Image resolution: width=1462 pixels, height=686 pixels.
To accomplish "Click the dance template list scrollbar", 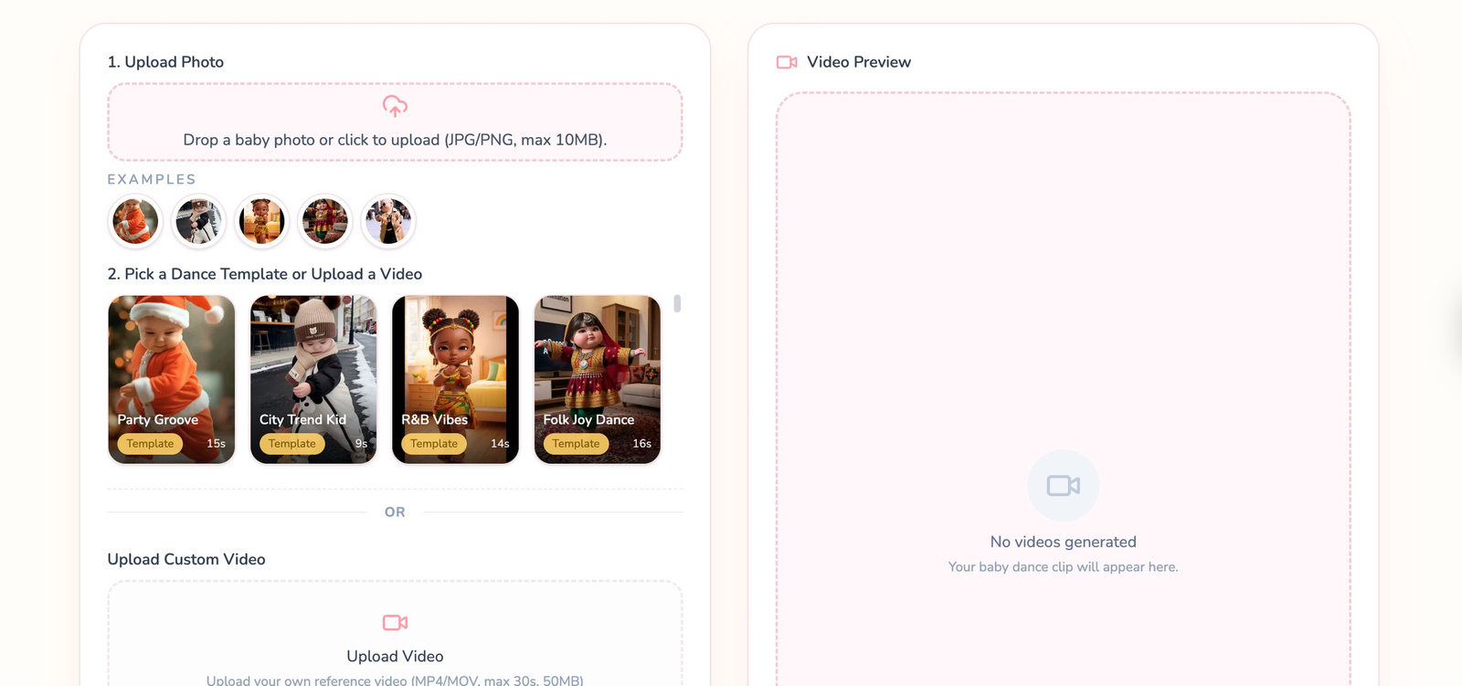I will [677, 304].
